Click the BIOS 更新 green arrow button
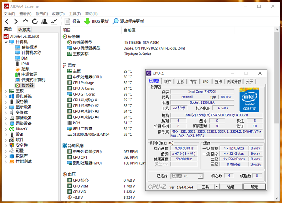The image size is (282, 203). pos(96,21)
